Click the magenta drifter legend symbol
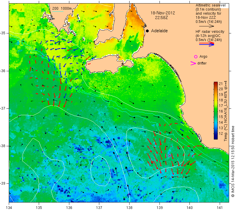The height and width of the screenshot is (211, 235). coord(193,63)
